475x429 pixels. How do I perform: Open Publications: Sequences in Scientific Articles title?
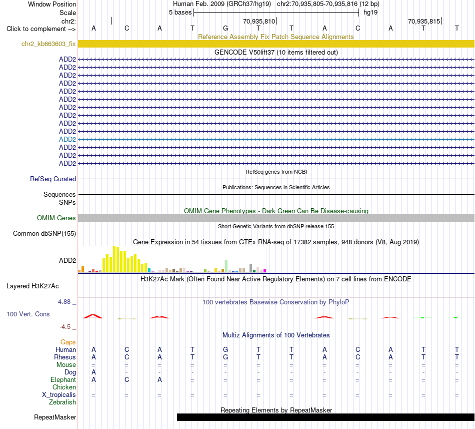(x=276, y=187)
